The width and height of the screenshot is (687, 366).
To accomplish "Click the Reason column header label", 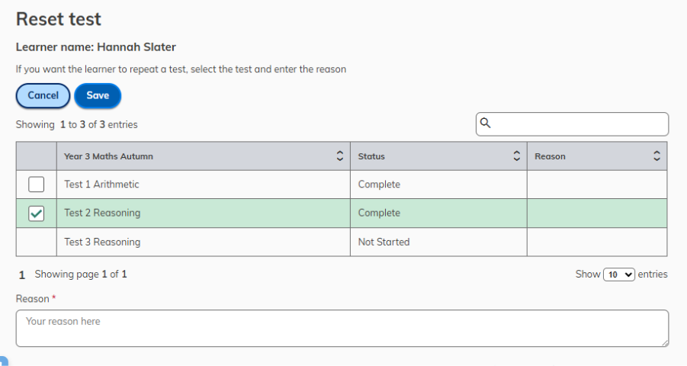I will click(550, 156).
